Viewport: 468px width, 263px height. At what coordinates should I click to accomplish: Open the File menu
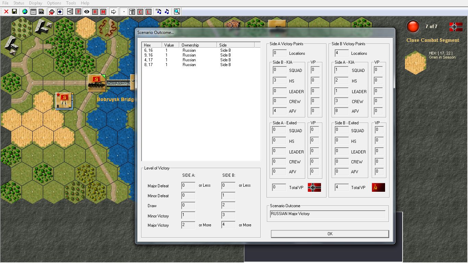click(5, 3)
